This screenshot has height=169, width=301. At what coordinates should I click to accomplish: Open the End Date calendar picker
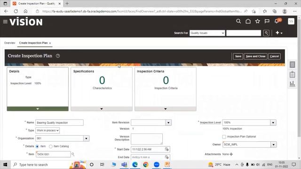coord(167,157)
